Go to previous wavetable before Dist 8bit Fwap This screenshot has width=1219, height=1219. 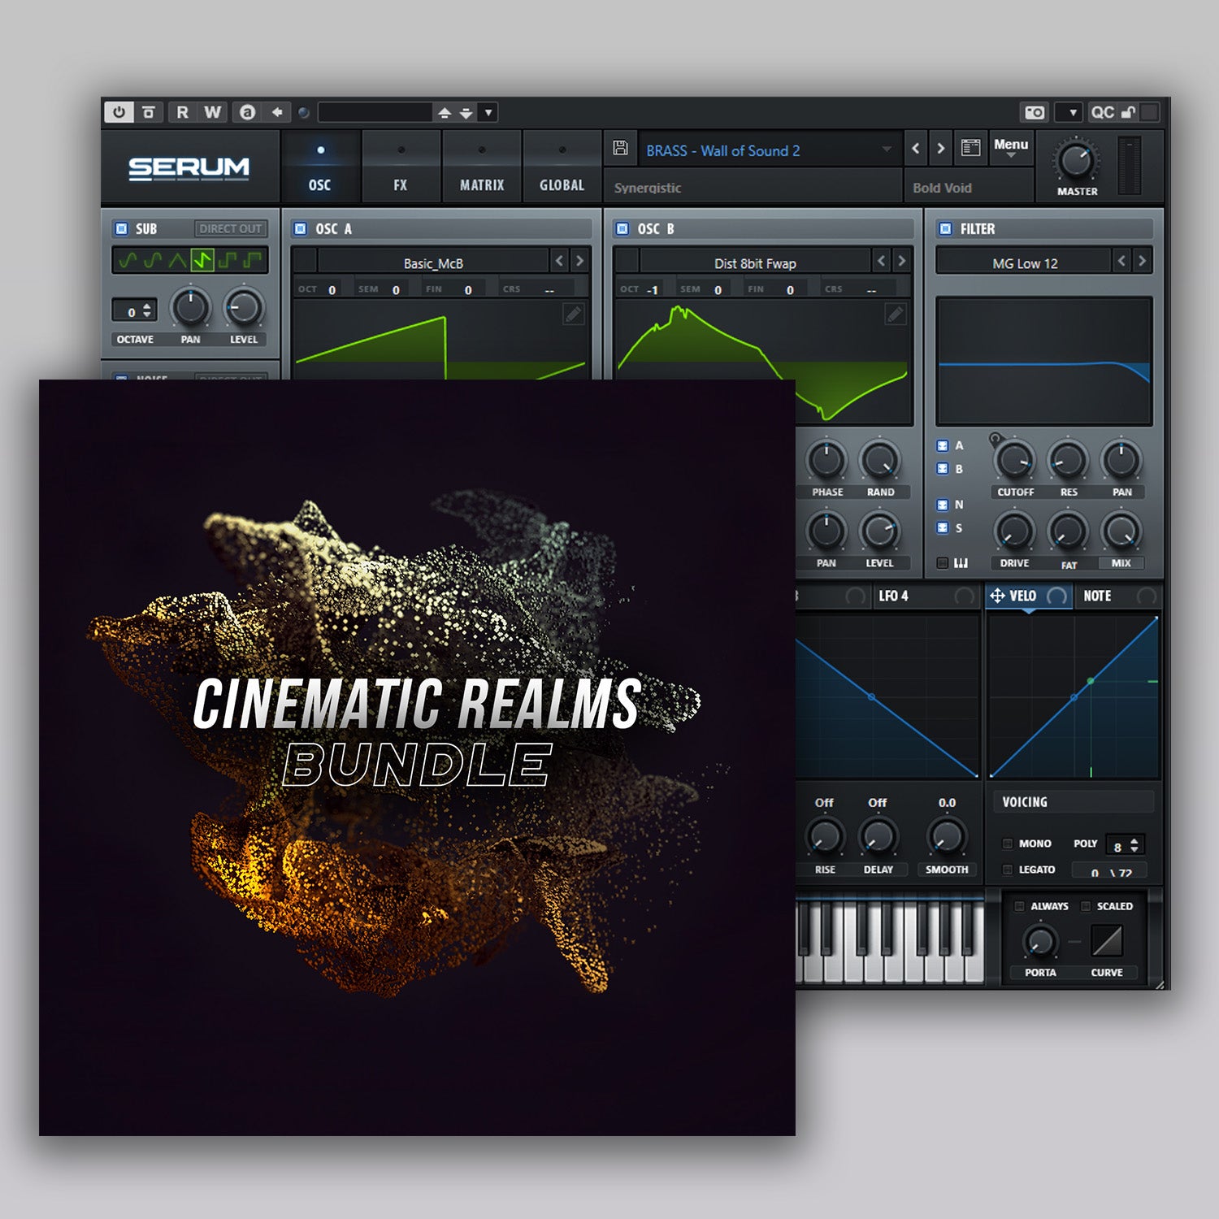point(882,261)
